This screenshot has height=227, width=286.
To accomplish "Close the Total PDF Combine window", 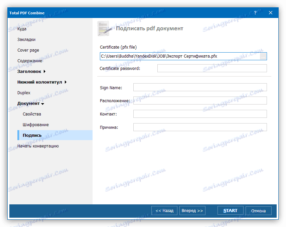I will [x=271, y=13].
